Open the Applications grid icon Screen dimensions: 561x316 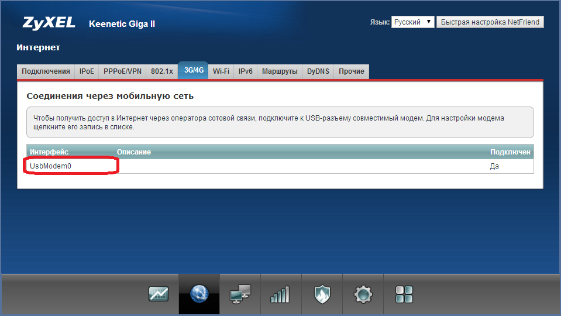click(404, 294)
